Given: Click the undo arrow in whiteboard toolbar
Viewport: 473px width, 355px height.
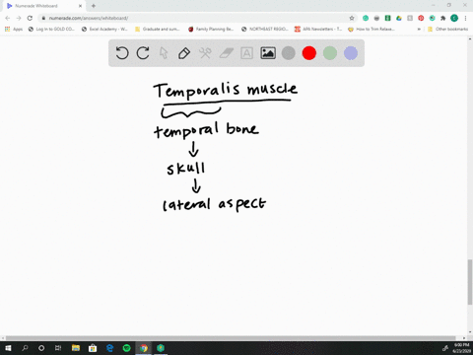Looking at the screenshot, I should point(122,53).
